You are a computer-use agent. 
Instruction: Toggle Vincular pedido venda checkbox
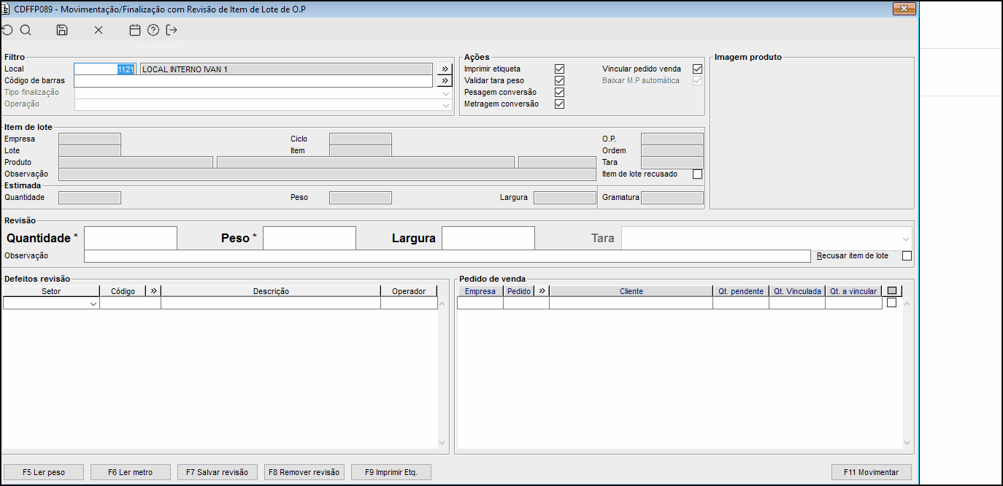point(697,69)
